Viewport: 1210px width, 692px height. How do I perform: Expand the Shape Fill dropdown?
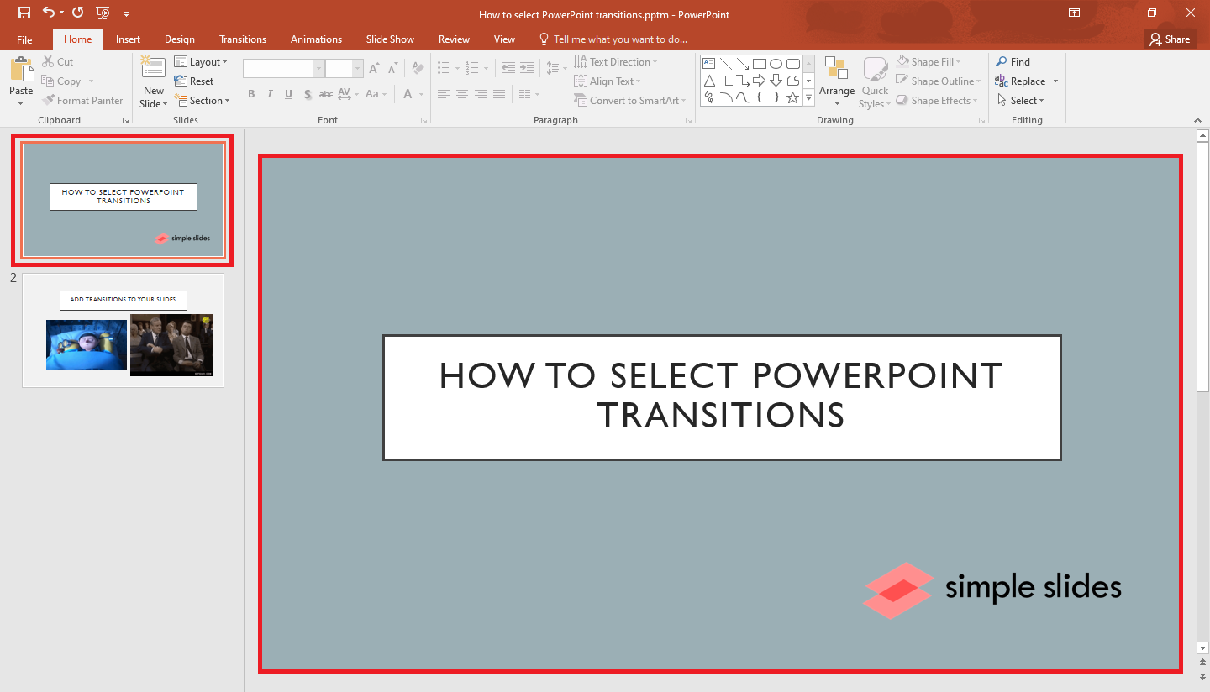(956, 61)
